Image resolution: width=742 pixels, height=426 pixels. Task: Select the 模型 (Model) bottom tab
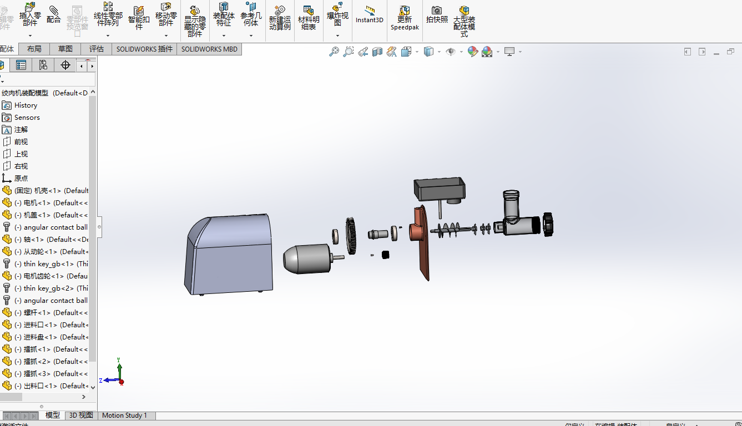click(x=53, y=415)
